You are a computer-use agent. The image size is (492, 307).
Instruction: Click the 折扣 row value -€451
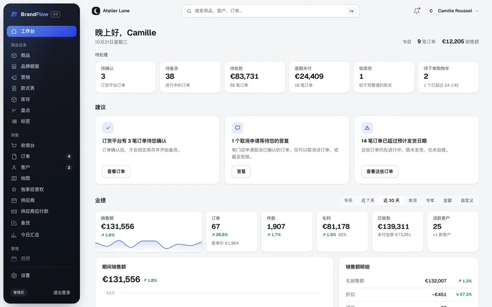(x=439, y=295)
